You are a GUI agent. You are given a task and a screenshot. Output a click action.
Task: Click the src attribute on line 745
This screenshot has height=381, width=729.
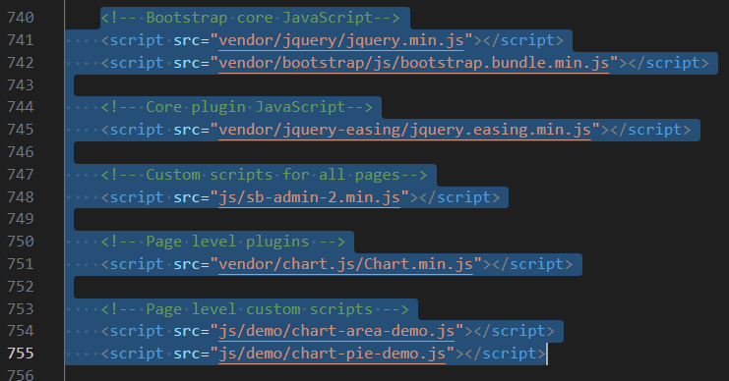click(x=187, y=130)
